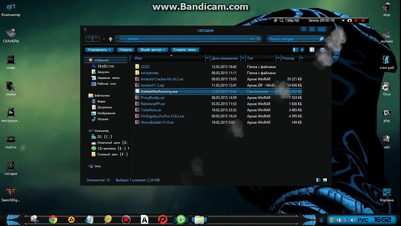
Task: Select the инструме... desktop icon
Action: pyautogui.click(x=11, y=115)
